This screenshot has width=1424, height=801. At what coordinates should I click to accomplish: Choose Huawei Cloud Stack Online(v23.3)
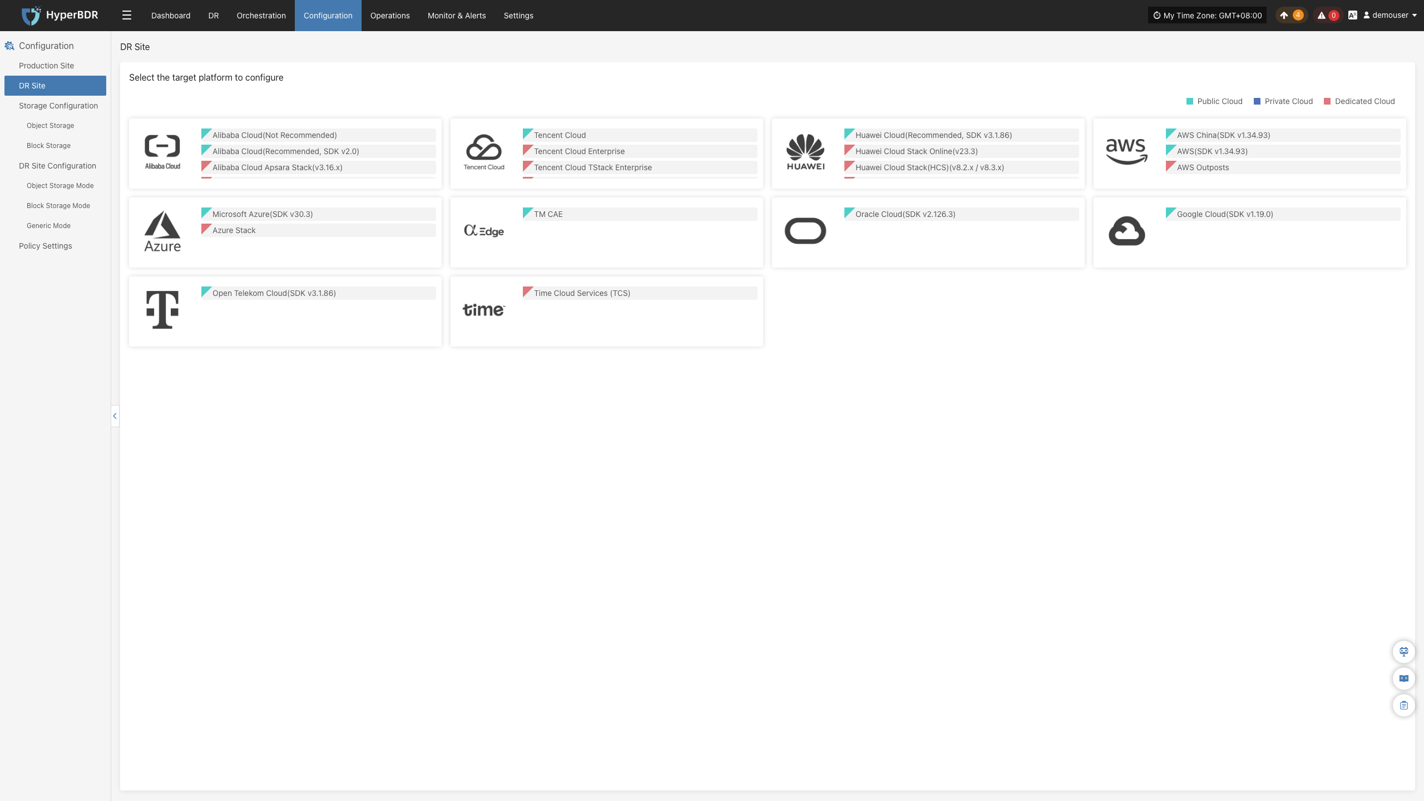coord(962,151)
